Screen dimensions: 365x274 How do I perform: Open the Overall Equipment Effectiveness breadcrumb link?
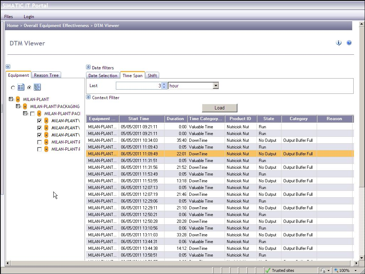click(56, 26)
